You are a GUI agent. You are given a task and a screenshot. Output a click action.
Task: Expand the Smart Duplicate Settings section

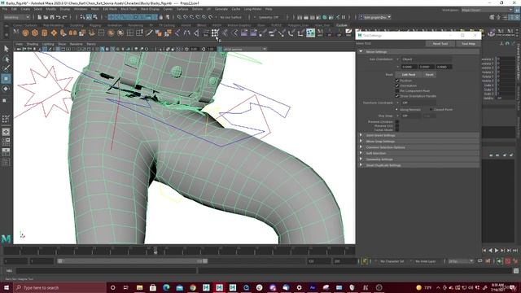(418, 165)
